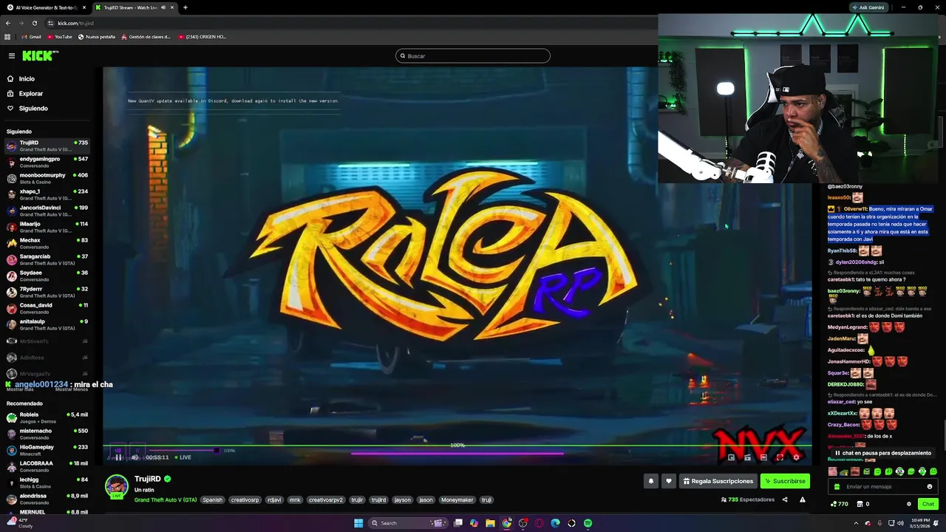Open the Kick hamburger sidebar menu

click(12, 55)
